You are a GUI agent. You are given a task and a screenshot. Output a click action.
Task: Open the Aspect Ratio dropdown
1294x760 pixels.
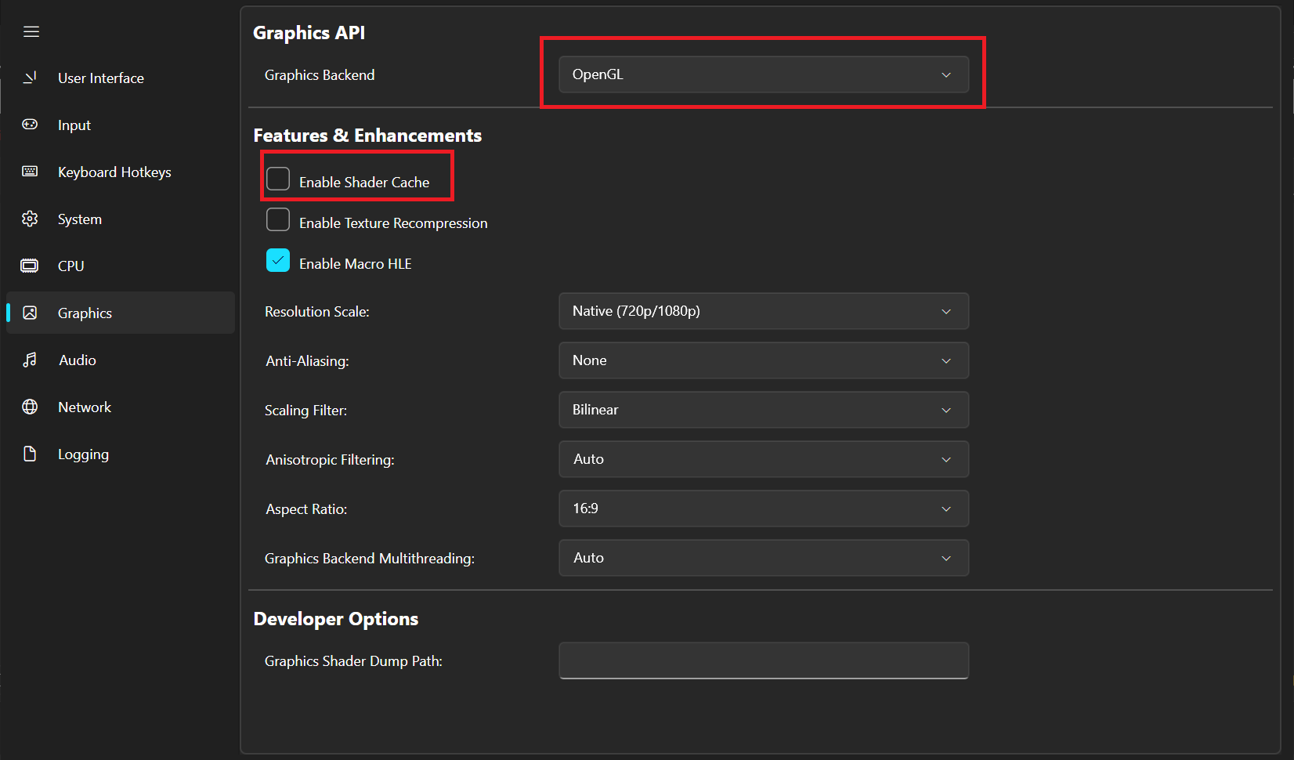pyautogui.click(x=764, y=508)
